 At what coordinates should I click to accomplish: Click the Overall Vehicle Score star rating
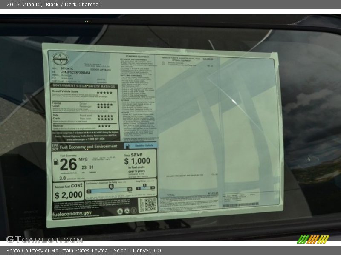[x=104, y=92]
